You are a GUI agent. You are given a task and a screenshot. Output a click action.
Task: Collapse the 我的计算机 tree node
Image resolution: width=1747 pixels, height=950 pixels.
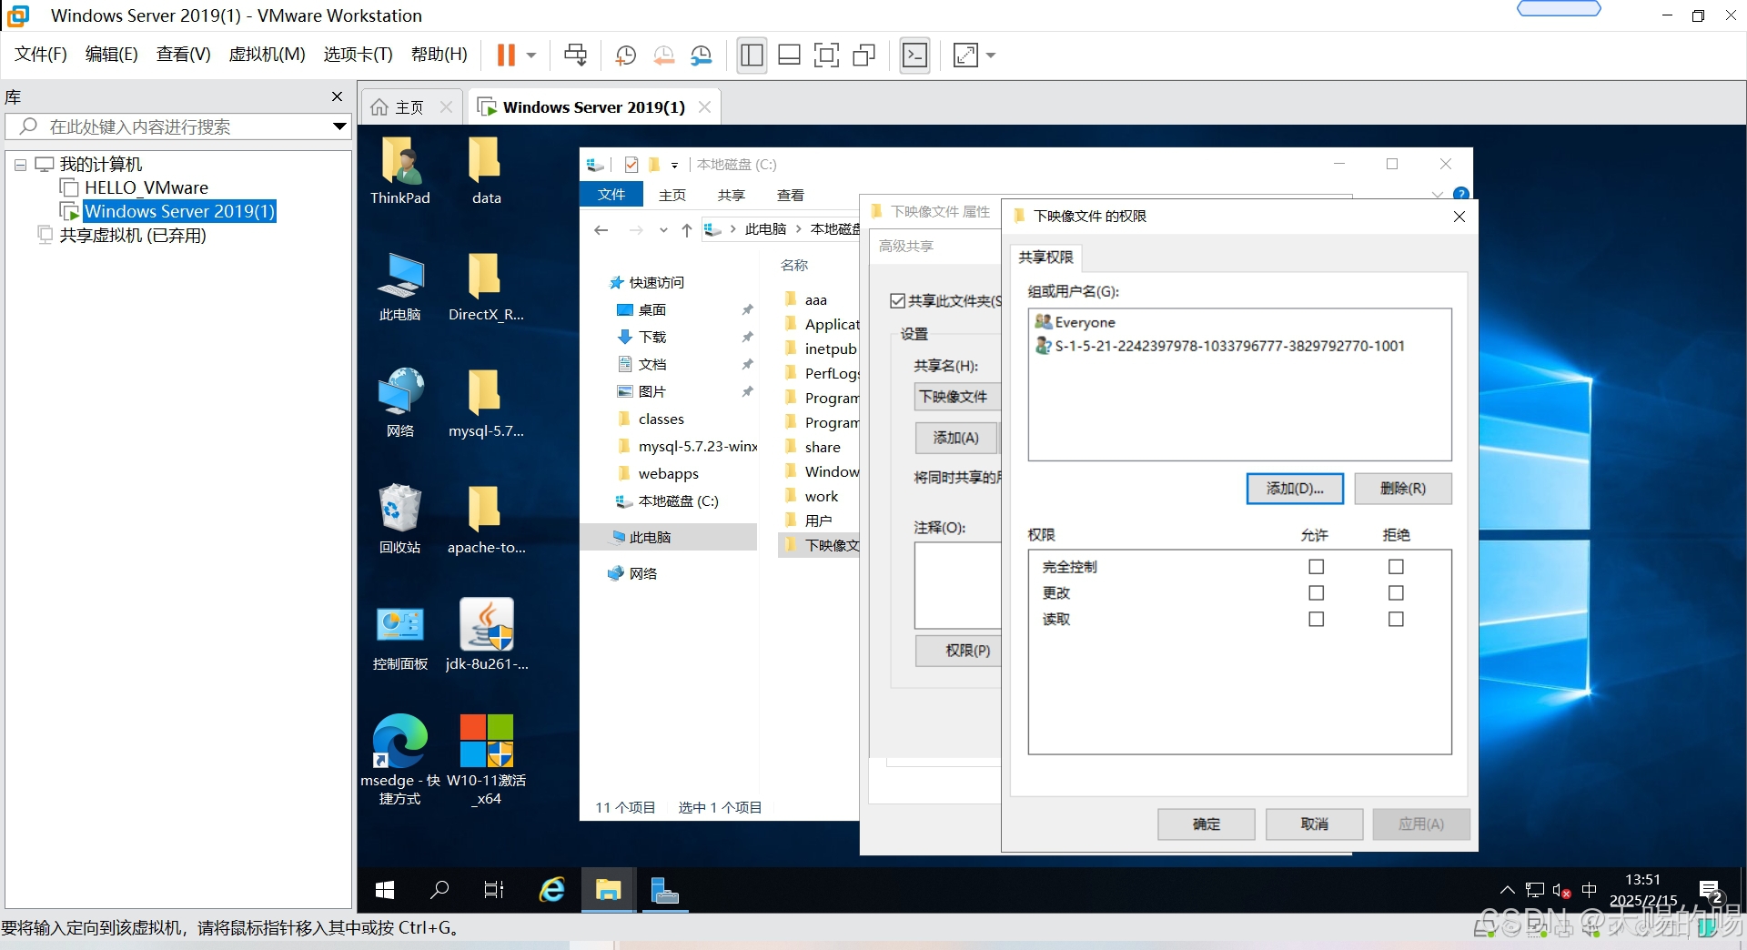click(x=20, y=165)
